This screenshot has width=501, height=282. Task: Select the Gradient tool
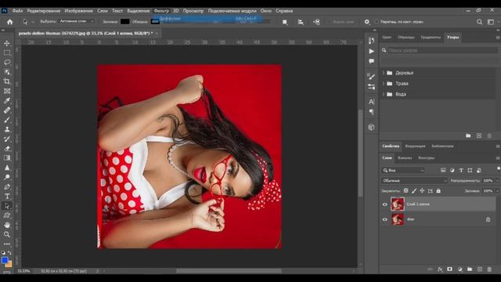(x=7, y=158)
